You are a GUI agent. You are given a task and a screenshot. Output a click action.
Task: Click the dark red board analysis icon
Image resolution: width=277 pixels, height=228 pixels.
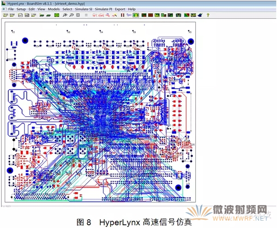pos(151,15)
